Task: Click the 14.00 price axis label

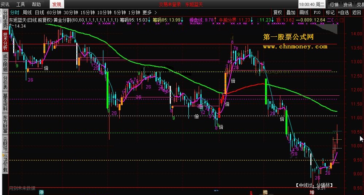Action: pos(356,34)
